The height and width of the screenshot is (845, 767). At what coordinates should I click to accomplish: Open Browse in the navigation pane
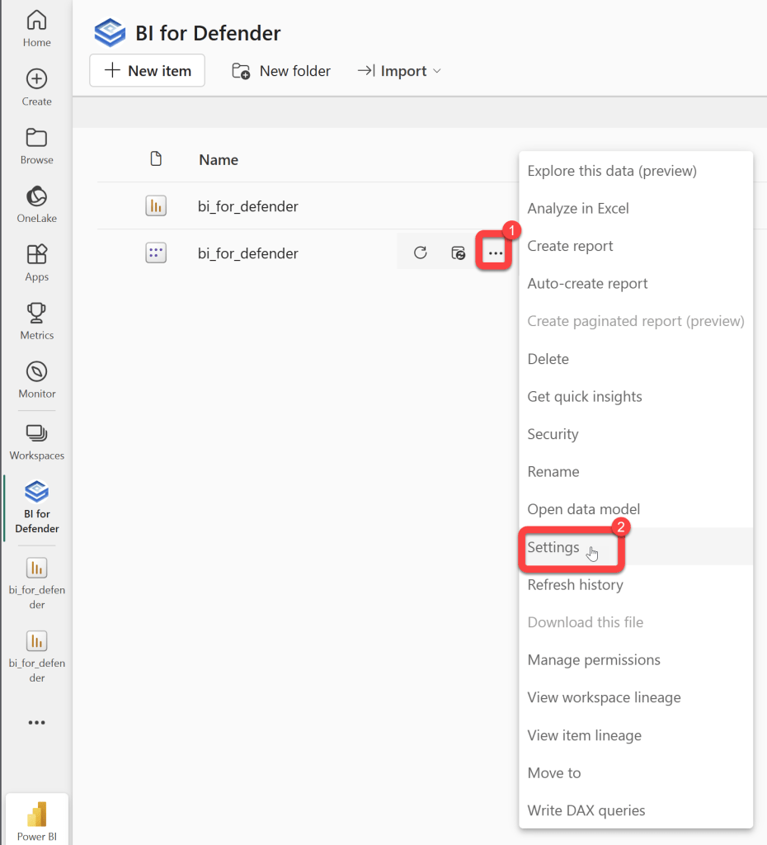pos(36,146)
